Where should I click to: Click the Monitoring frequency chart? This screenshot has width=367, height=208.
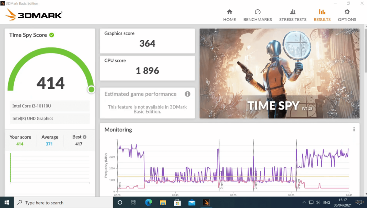pos(233,166)
